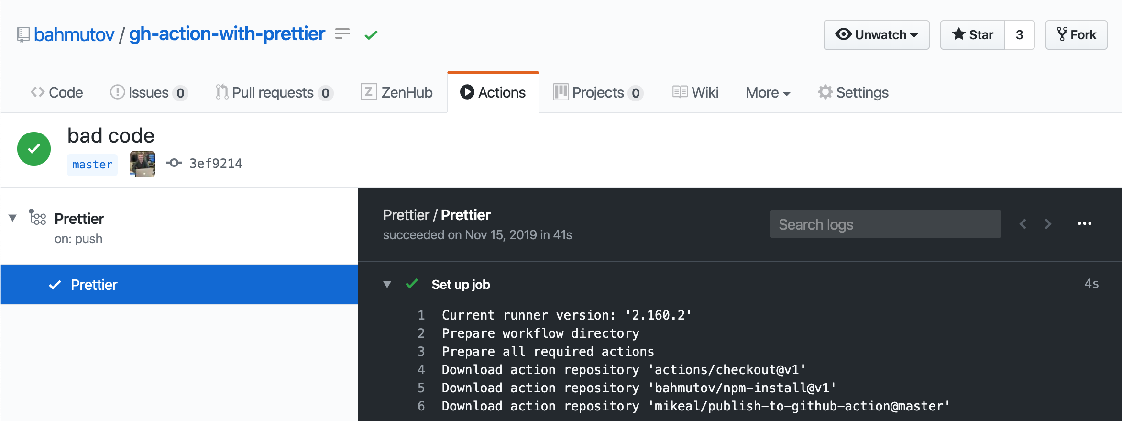Screen dimensions: 1122x421
Task: Open the logs three-dot options menu
Action: [x=1085, y=223]
